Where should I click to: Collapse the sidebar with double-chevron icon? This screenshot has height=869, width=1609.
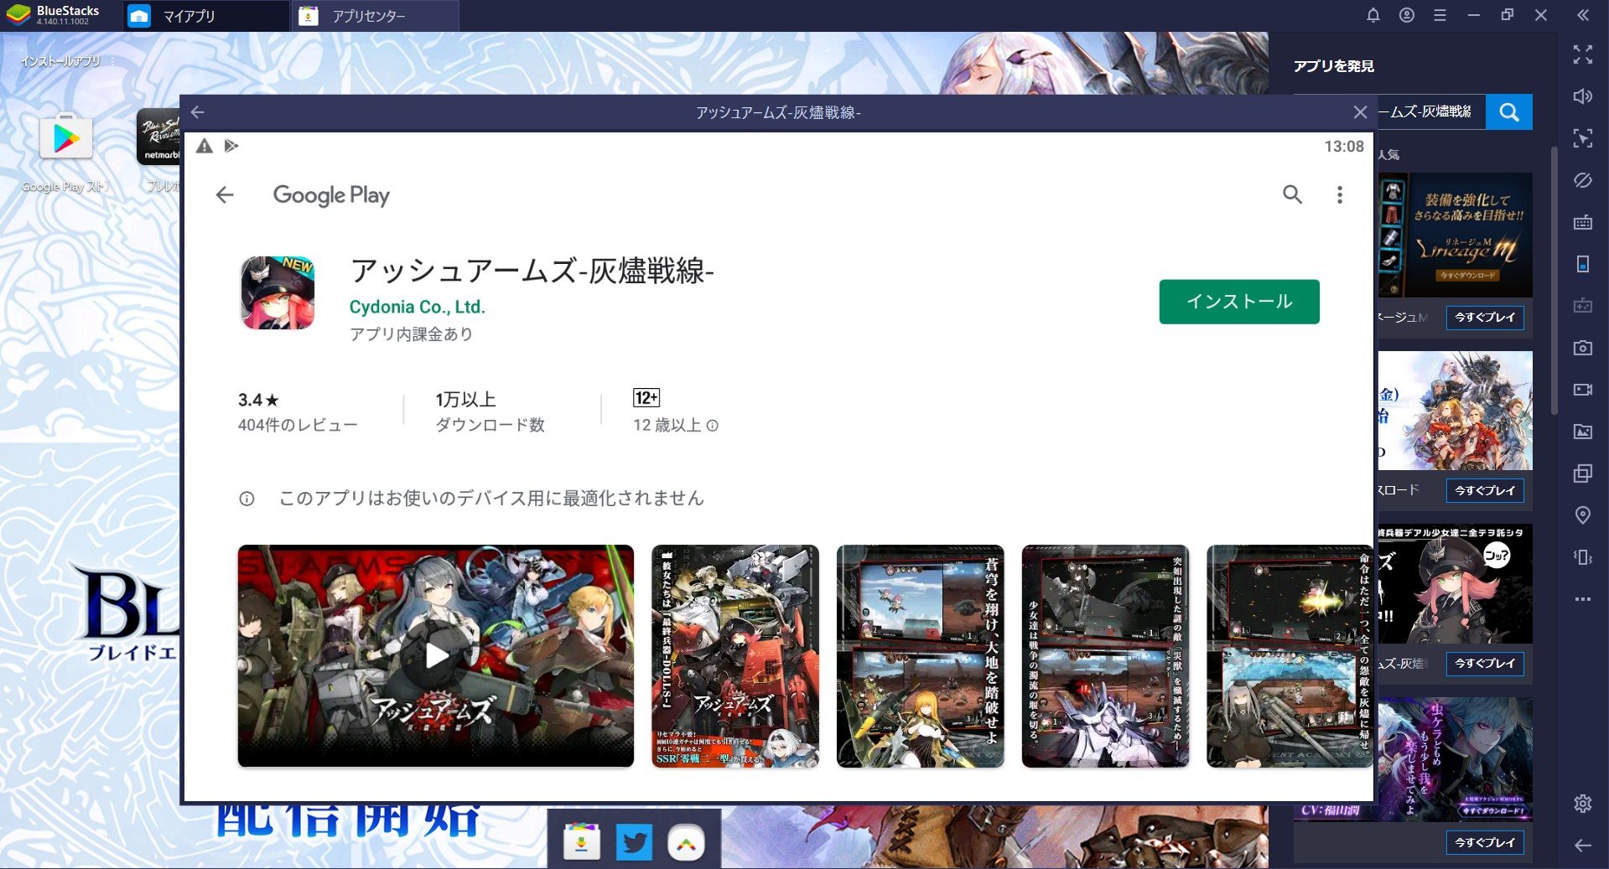[x=1583, y=15]
